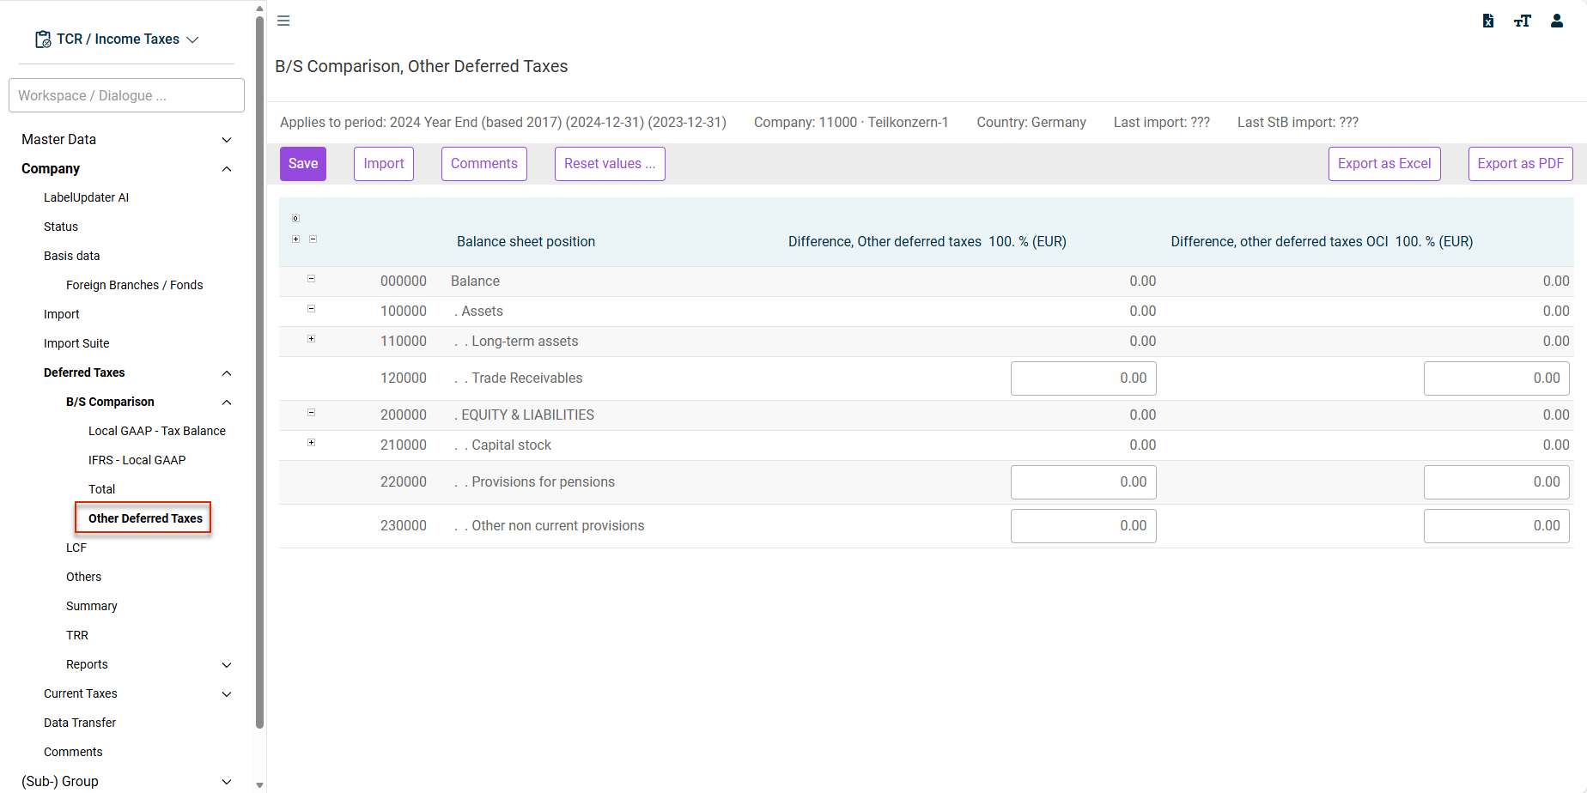
Task: Click the sidebar vertical scrollbar
Action: point(259,372)
